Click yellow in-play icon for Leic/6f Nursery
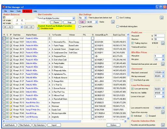Image resolution: width=167 pixels, height=129 pixels. [11, 117]
